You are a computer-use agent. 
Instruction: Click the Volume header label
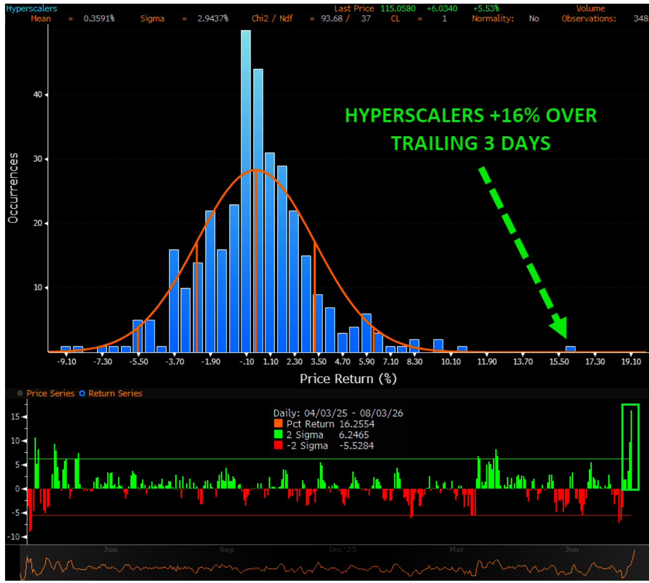tap(590, 8)
